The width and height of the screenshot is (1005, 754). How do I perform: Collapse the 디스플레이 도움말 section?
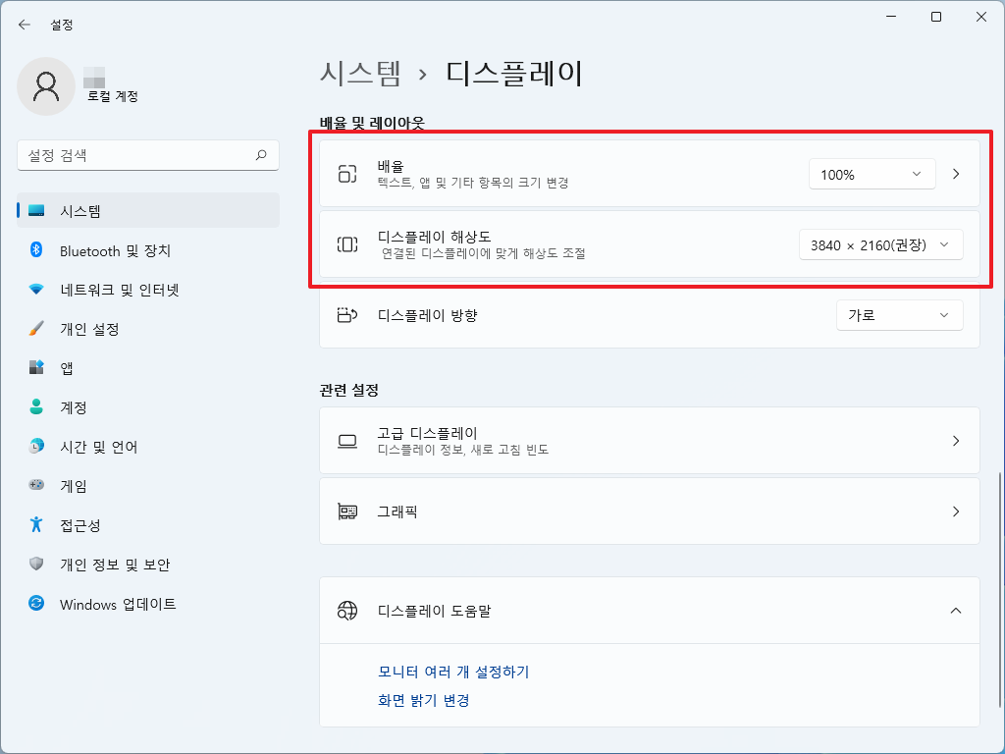[x=956, y=611]
